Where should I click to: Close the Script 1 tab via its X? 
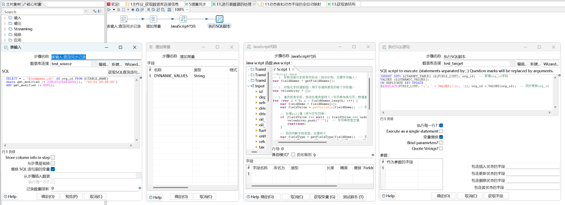tap(293, 69)
